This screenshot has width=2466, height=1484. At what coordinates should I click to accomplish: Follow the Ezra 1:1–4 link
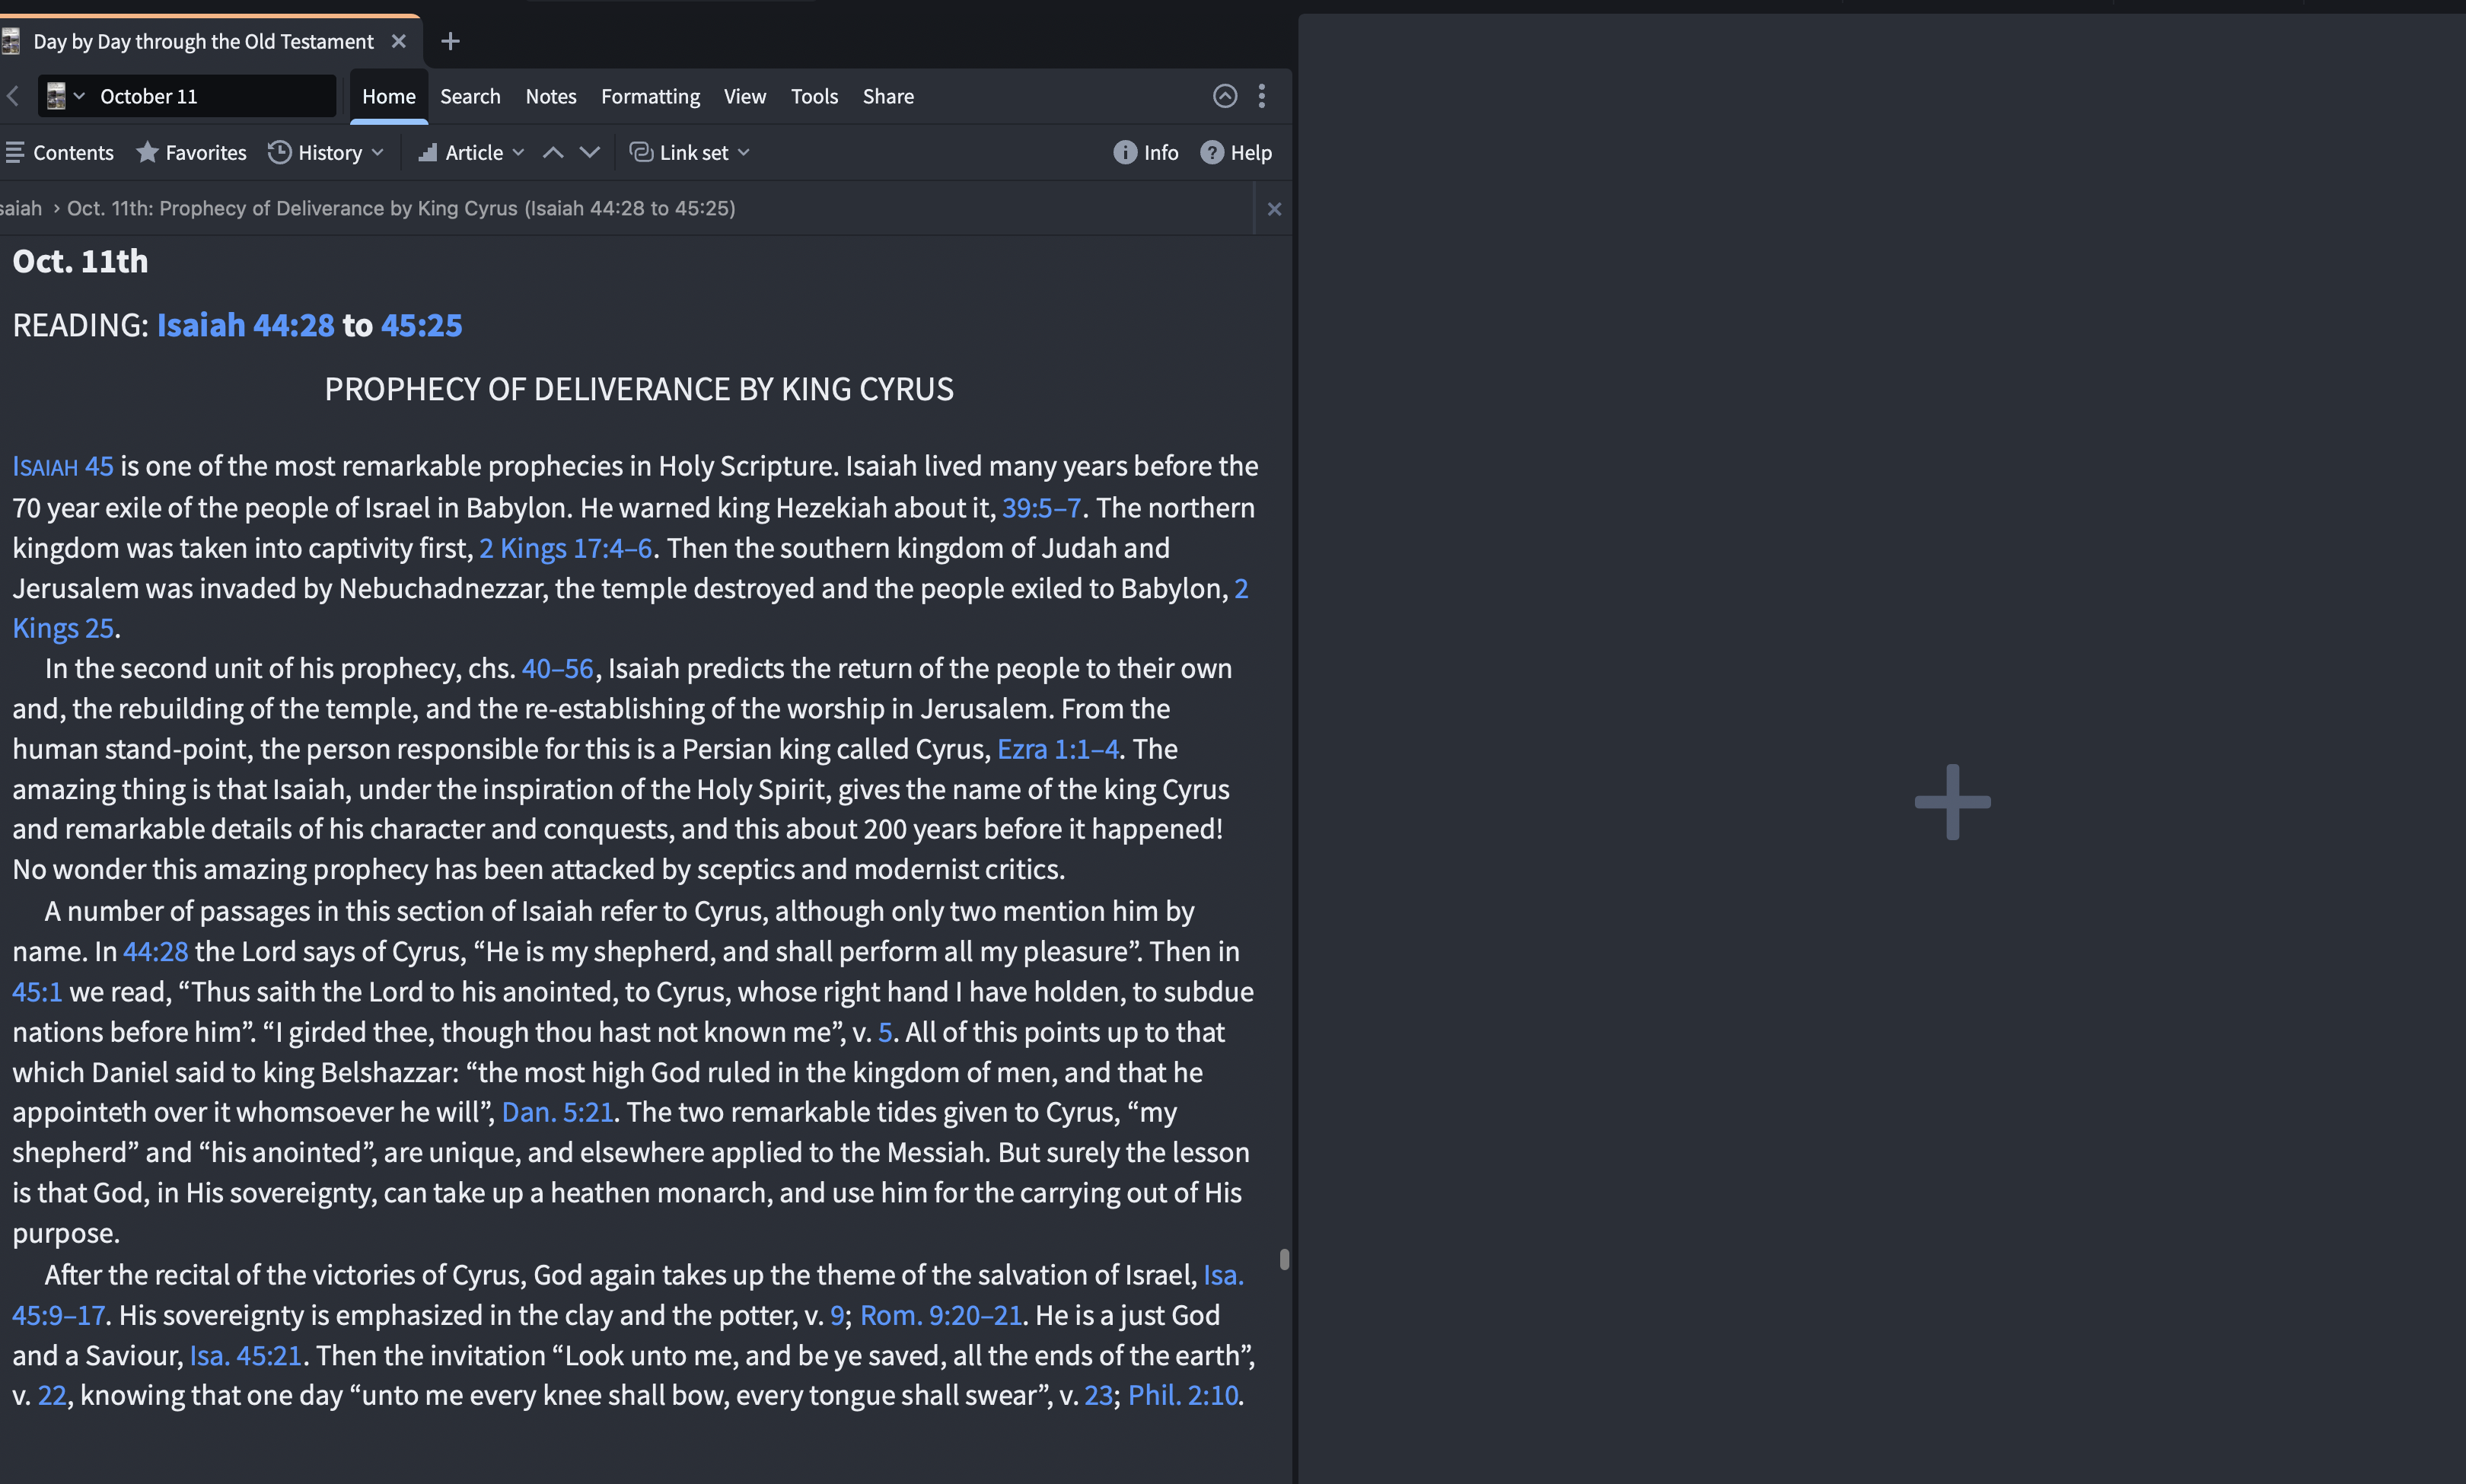coord(1057,749)
